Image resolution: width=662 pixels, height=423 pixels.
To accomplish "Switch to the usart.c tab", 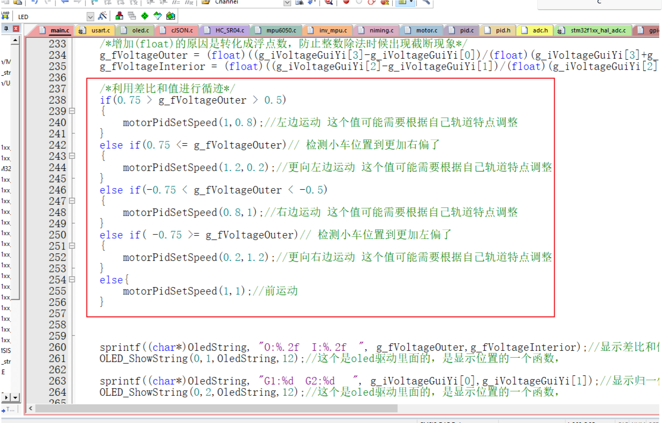I will (100, 30).
